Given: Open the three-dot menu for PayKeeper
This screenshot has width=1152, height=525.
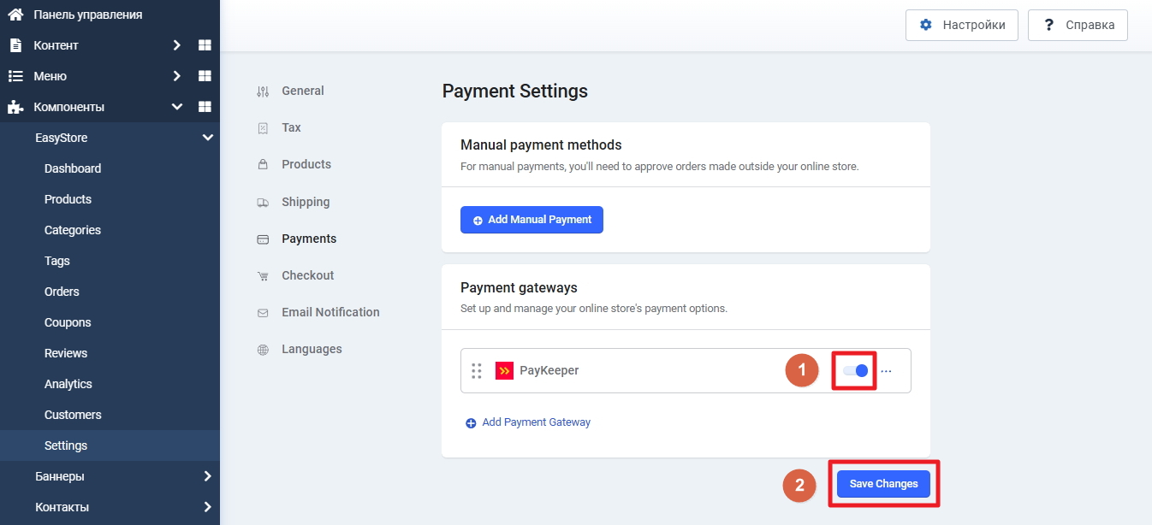Looking at the screenshot, I should (886, 371).
